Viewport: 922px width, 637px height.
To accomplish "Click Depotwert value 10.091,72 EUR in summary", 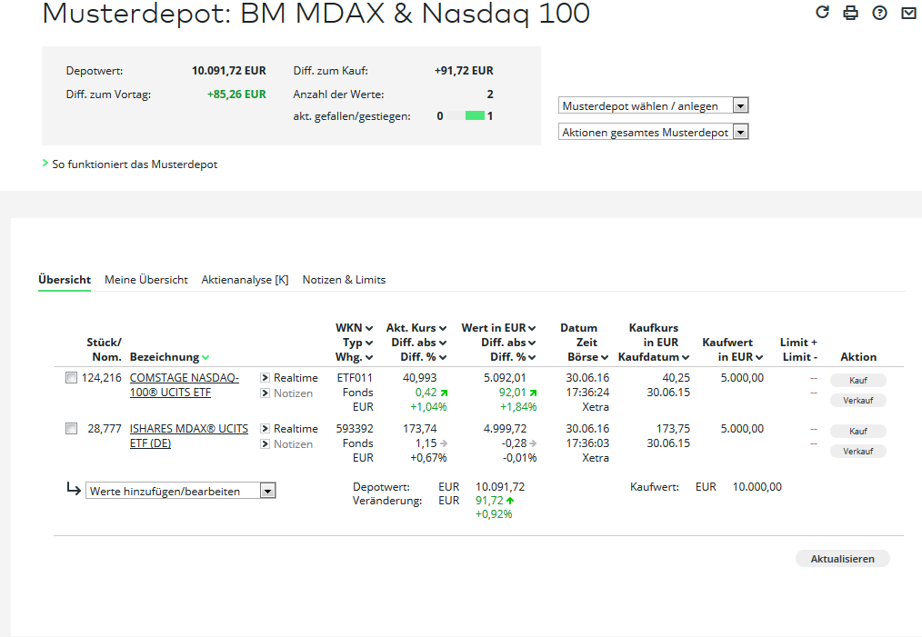I will pyautogui.click(x=229, y=71).
